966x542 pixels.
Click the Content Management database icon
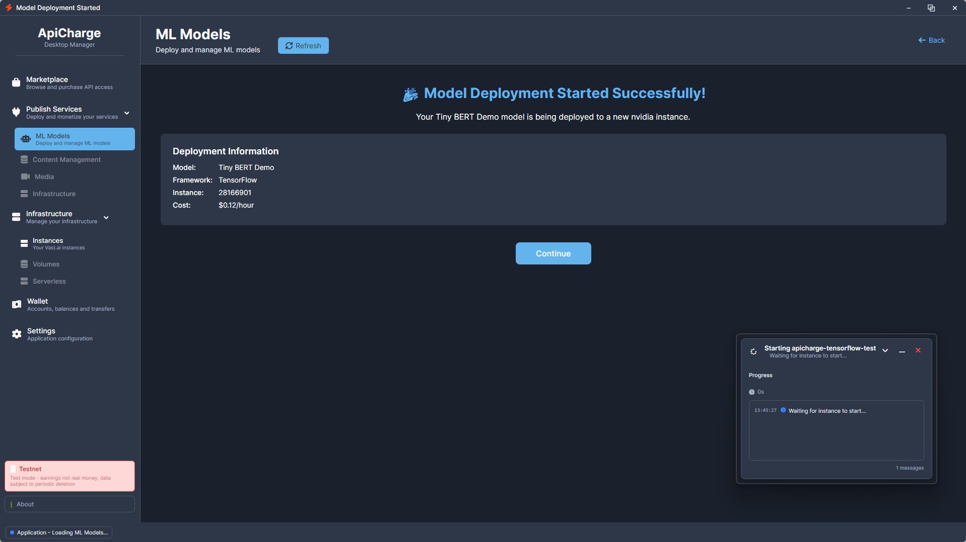(24, 159)
